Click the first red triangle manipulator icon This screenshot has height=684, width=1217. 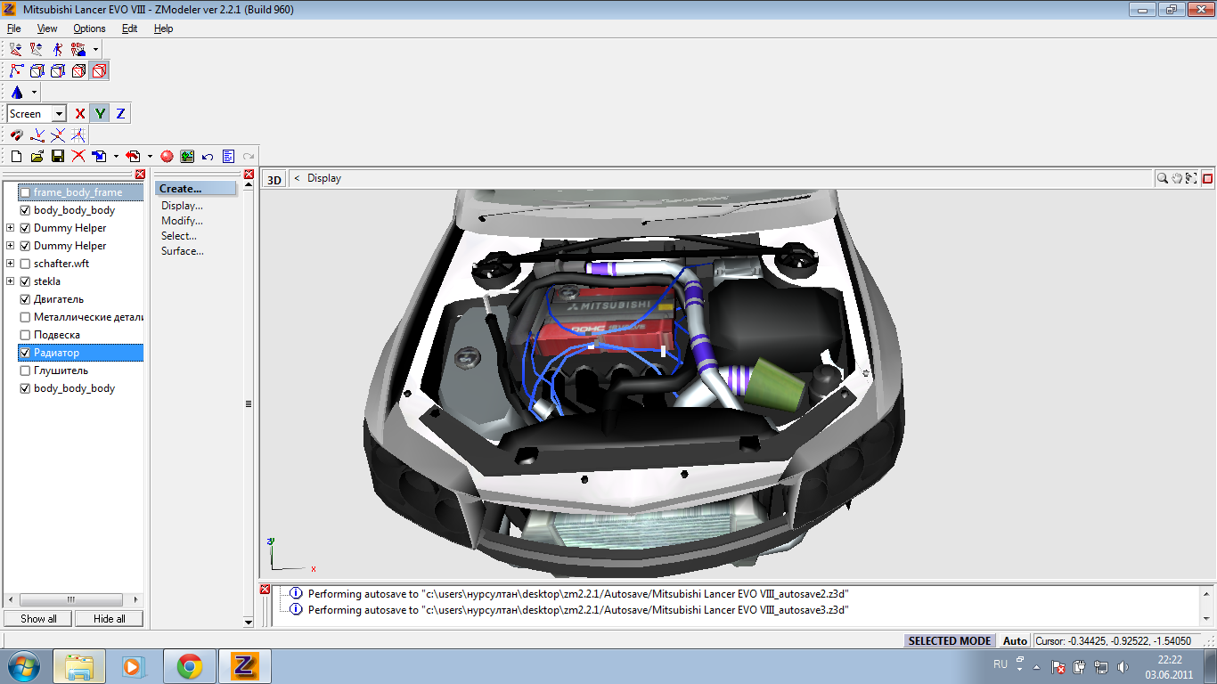click(x=16, y=49)
